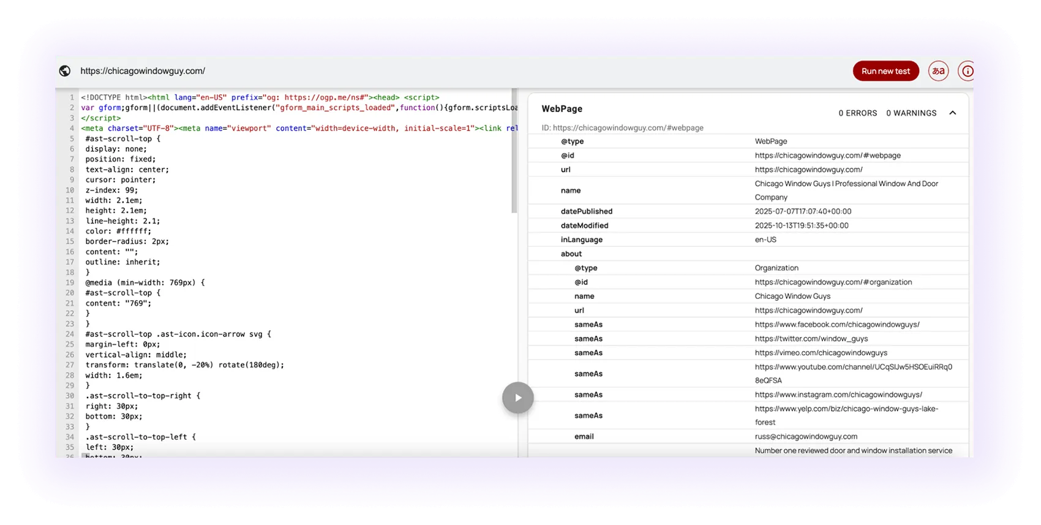1041x525 pixels.
Task: Click the code line .ast-scroll-to-top-right {
Action: pyautogui.click(x=143, y=396)
